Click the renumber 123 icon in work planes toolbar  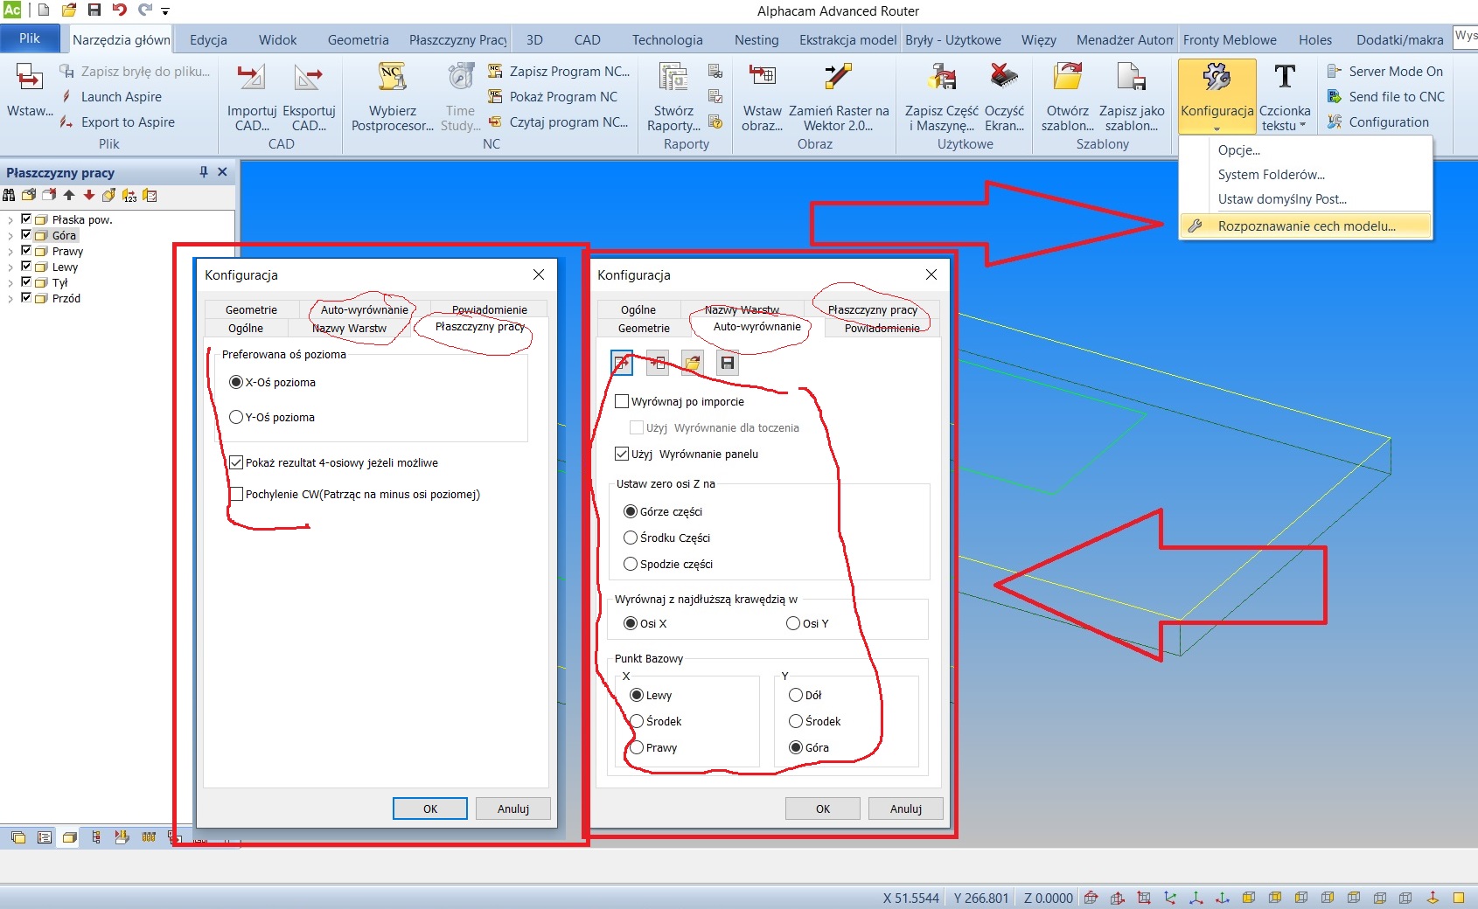click(x=129, y=196)
